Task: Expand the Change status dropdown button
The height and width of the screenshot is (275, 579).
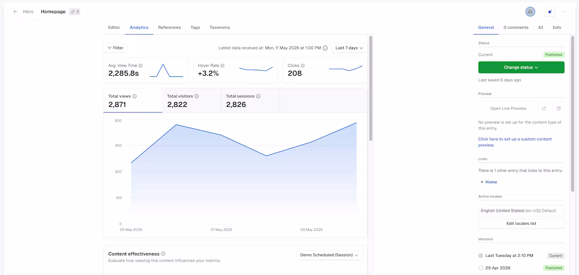Action: click(521, 67)
